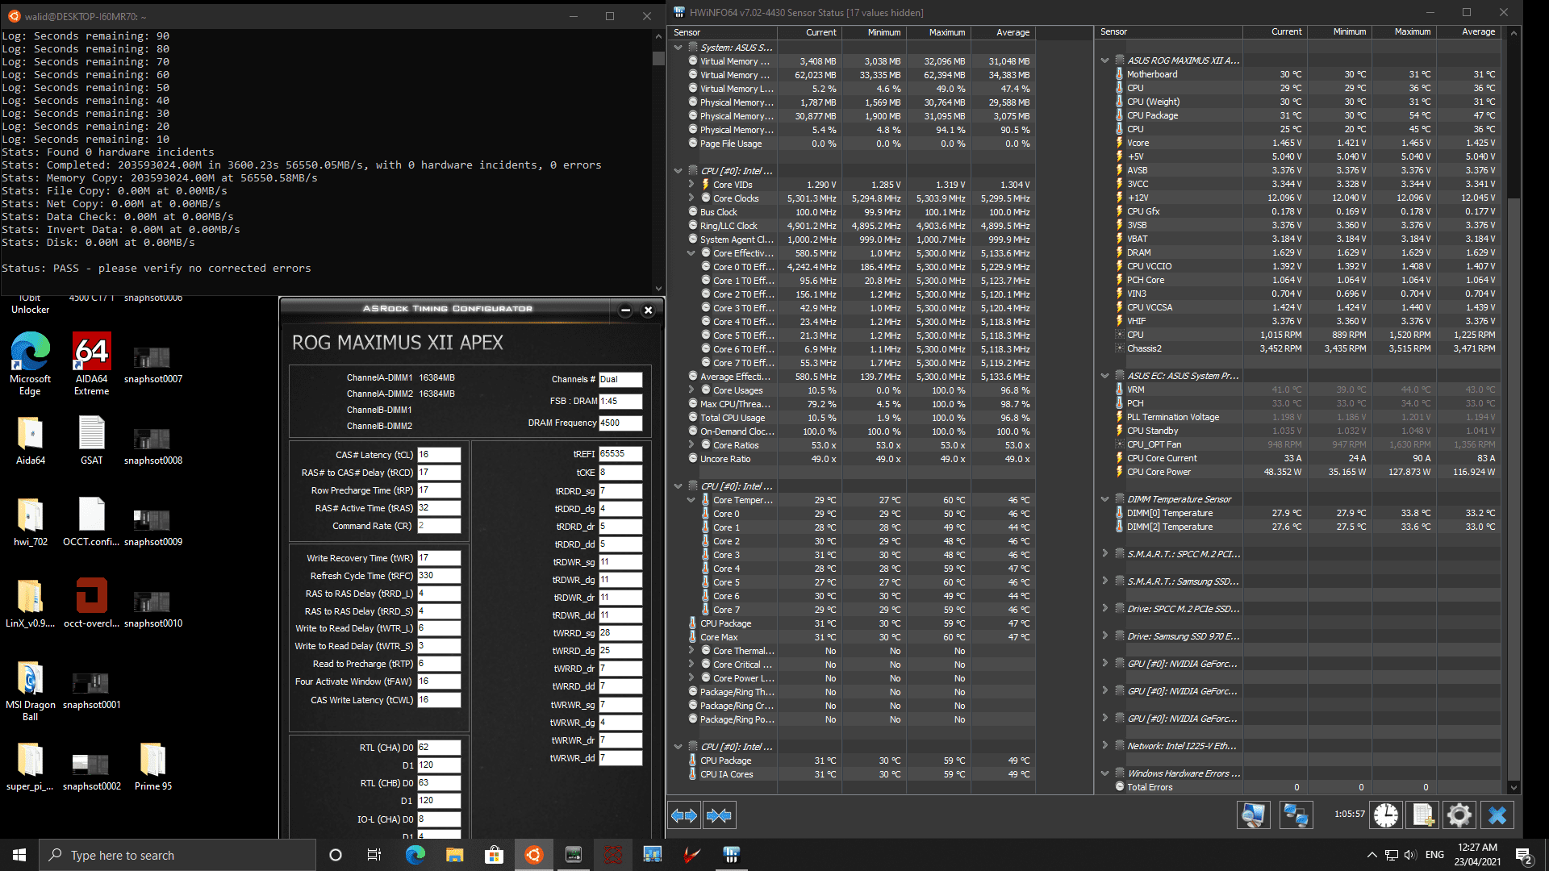The width and height of the screenshot is (1549, 871).
Task: Expand the Core Ratios row
Action: click(691, 445)
